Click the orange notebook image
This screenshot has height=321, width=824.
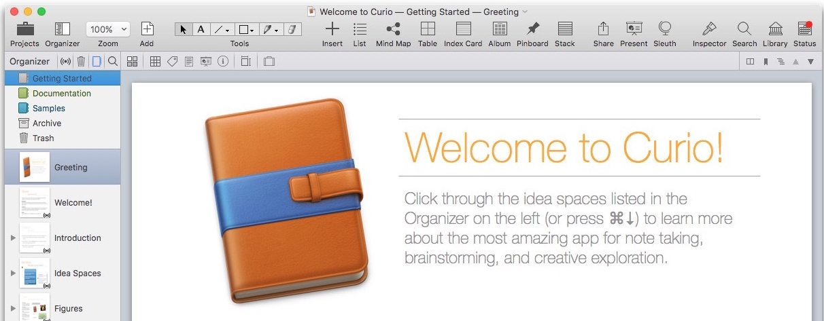click(x=288, y=201)
